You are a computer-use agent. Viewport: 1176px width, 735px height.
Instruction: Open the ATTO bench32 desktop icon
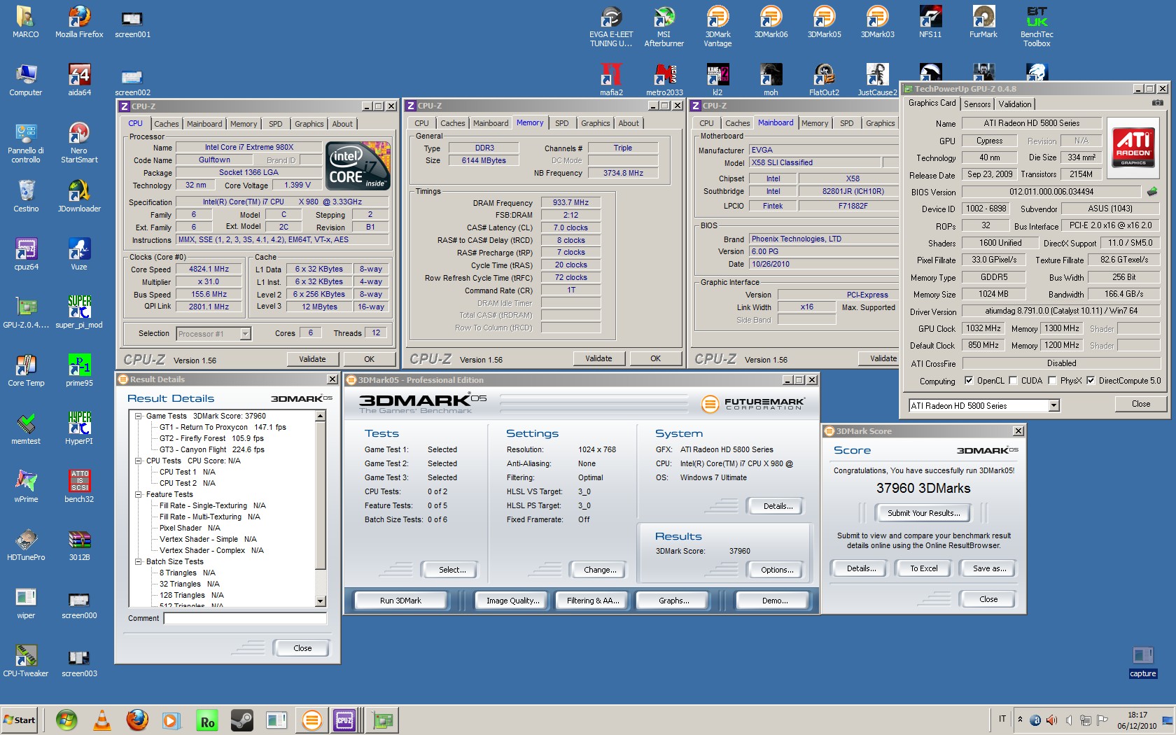point(79,486)
